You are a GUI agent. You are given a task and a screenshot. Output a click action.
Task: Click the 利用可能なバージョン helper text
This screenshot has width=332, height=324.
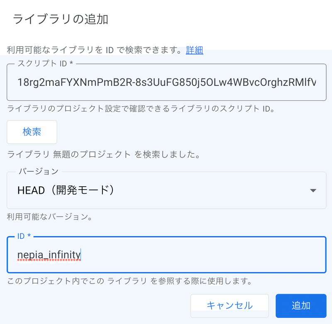click(x=49, y=217)
